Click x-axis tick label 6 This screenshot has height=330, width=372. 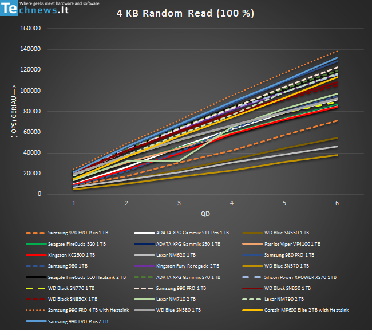tap(337, 203)
